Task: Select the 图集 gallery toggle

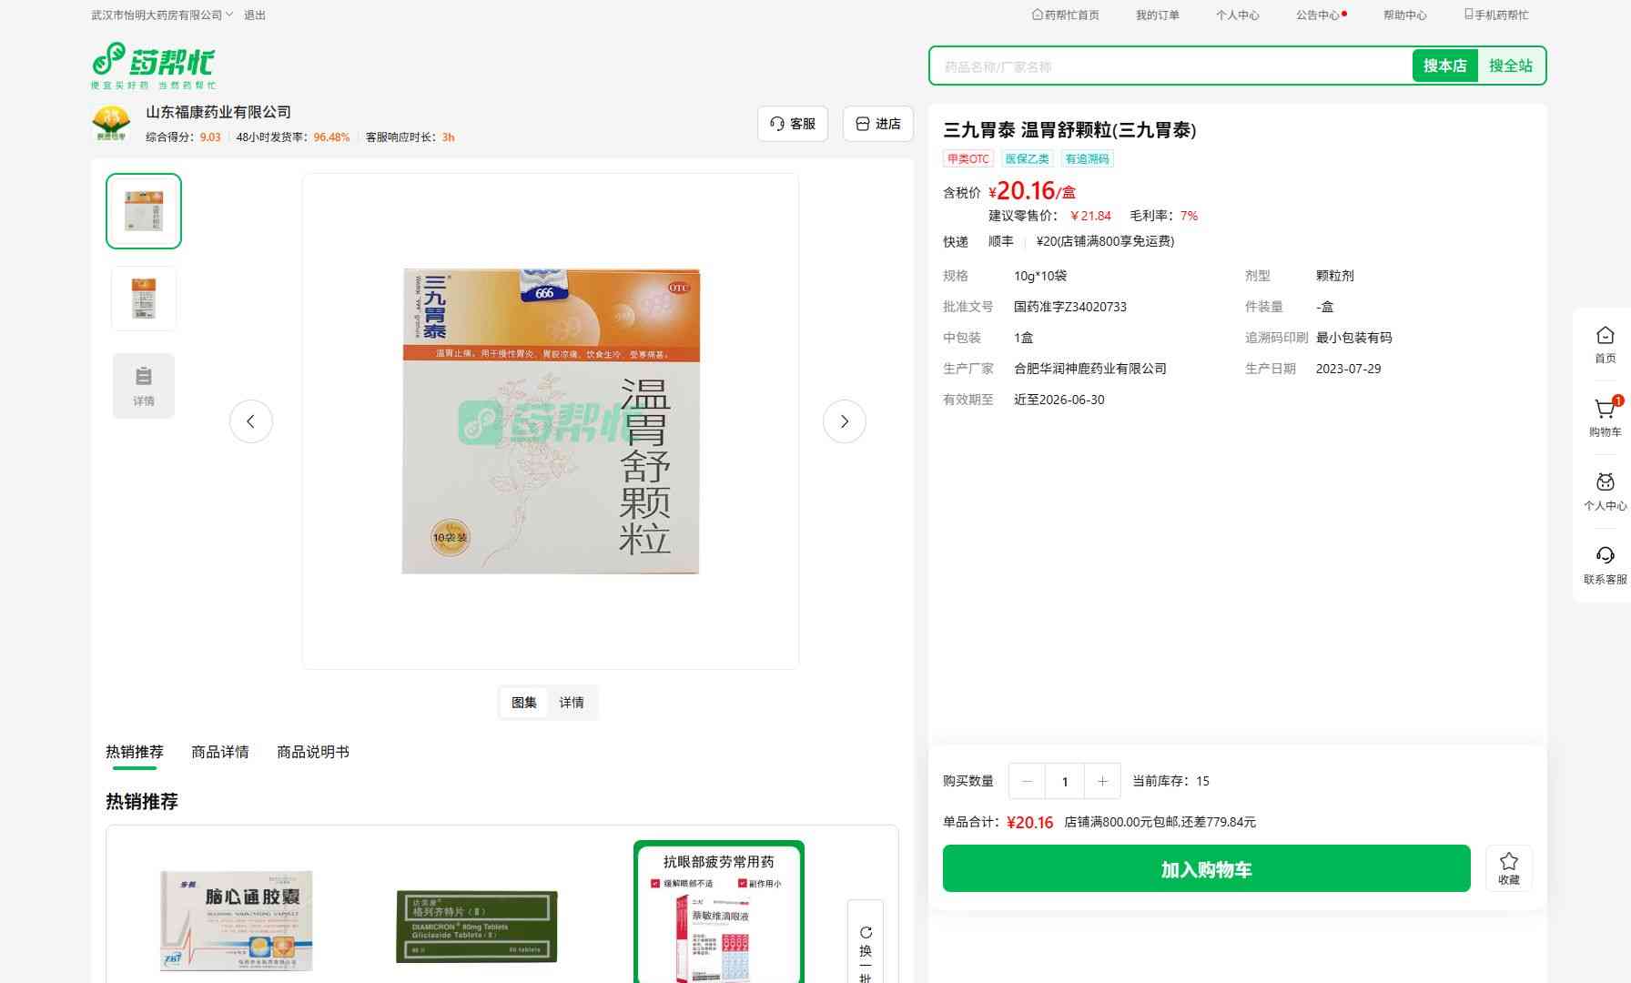Action: pos(523,703)
